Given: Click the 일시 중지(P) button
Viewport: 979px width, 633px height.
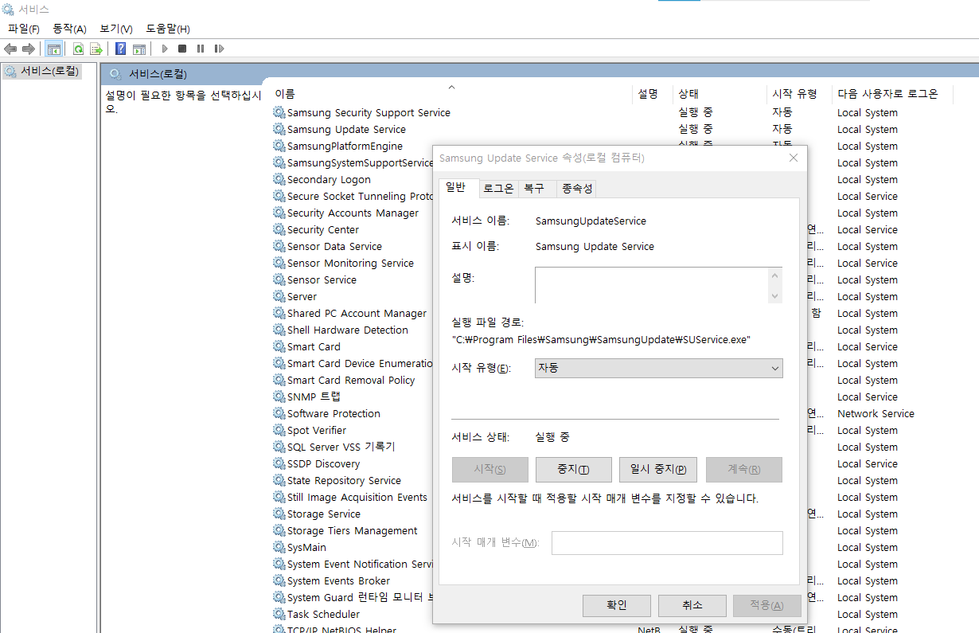Looking at the screenshot, I should coord(658,469).
